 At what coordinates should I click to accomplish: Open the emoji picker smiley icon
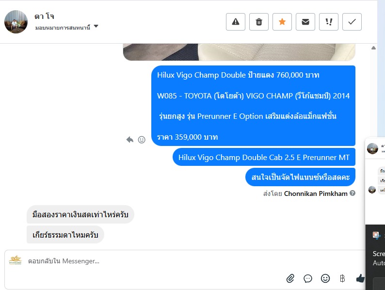325,278
